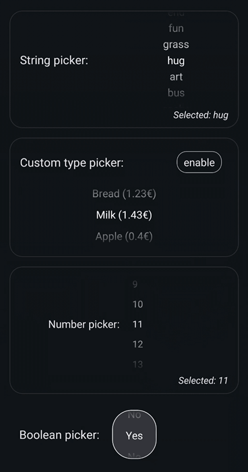Click the 'Selected: 11' label

(x=203, y=380)
